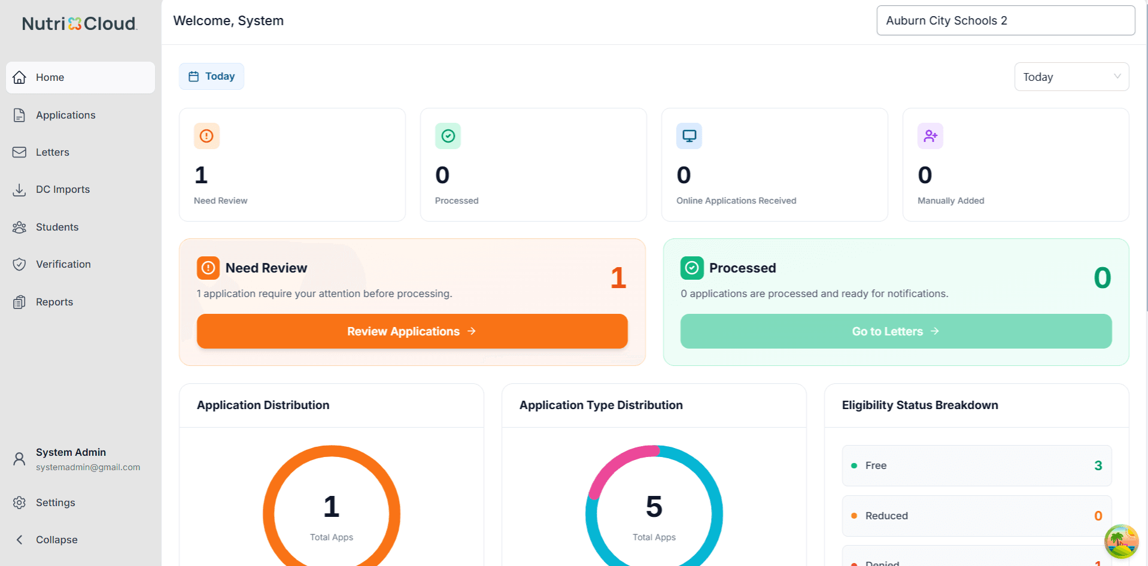Viewport: 1148px width, 566px height.
Task: Navigate to the DC Imports menu item
Action: [x=80, y=190]
